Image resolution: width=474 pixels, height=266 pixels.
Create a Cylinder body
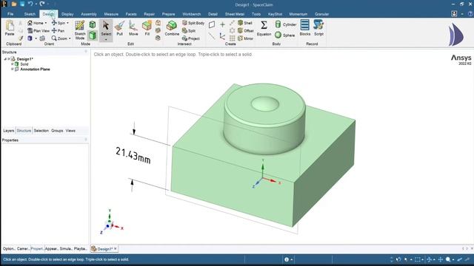click(286, 24)
